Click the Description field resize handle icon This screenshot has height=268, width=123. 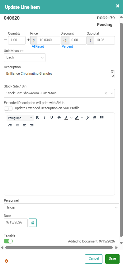[113, 76]
